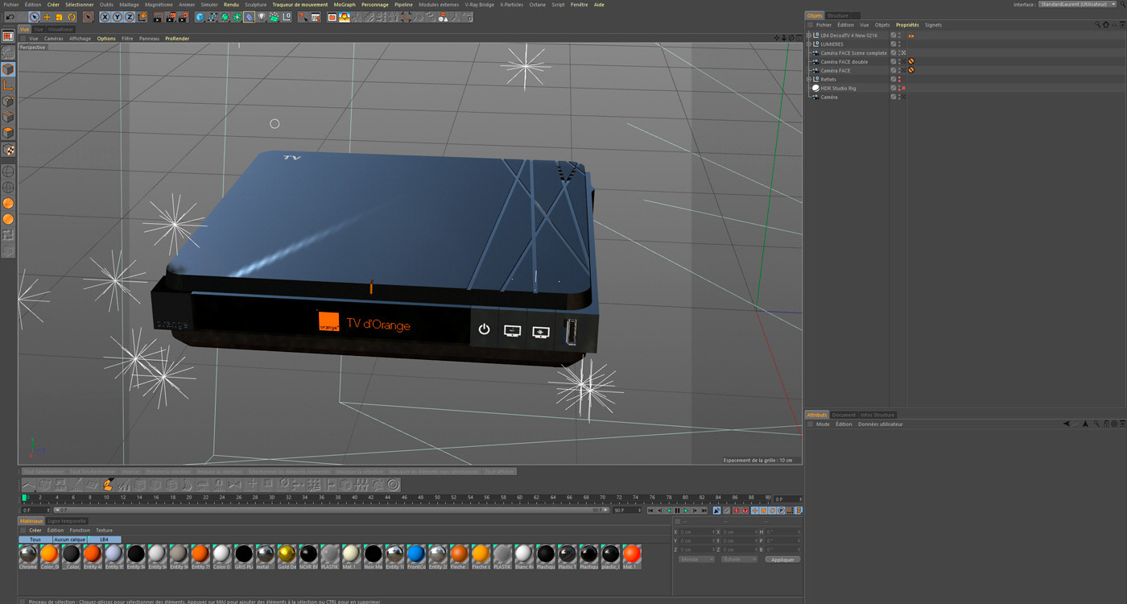This screenshot has width=1127, height=604.
Task: Select the Polygons mode icon
Action: tap(8, 134)
